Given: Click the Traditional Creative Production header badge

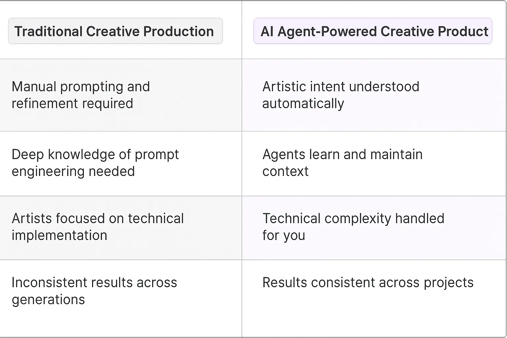Looking at the screenshot, I should (x=115, y=31).
